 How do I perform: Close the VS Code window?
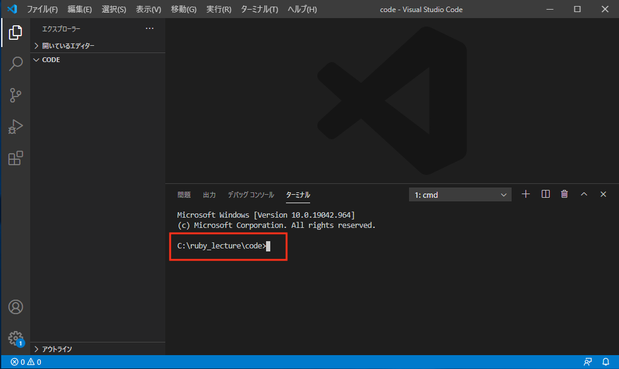pyautogui.click(x=605, y=9)
